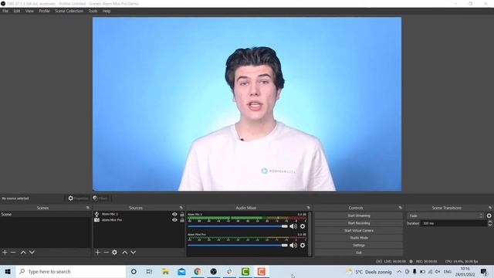494x278 pixels.
Task: Click Start Recording button
Action: [359, 223]
